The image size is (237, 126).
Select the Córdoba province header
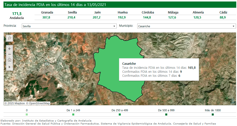click(148, 12)
